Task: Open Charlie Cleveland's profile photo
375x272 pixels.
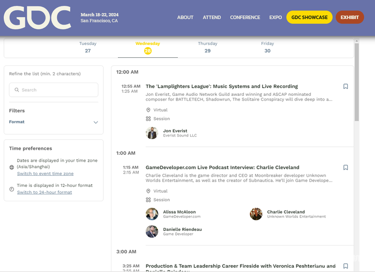Action: point(256,214)
